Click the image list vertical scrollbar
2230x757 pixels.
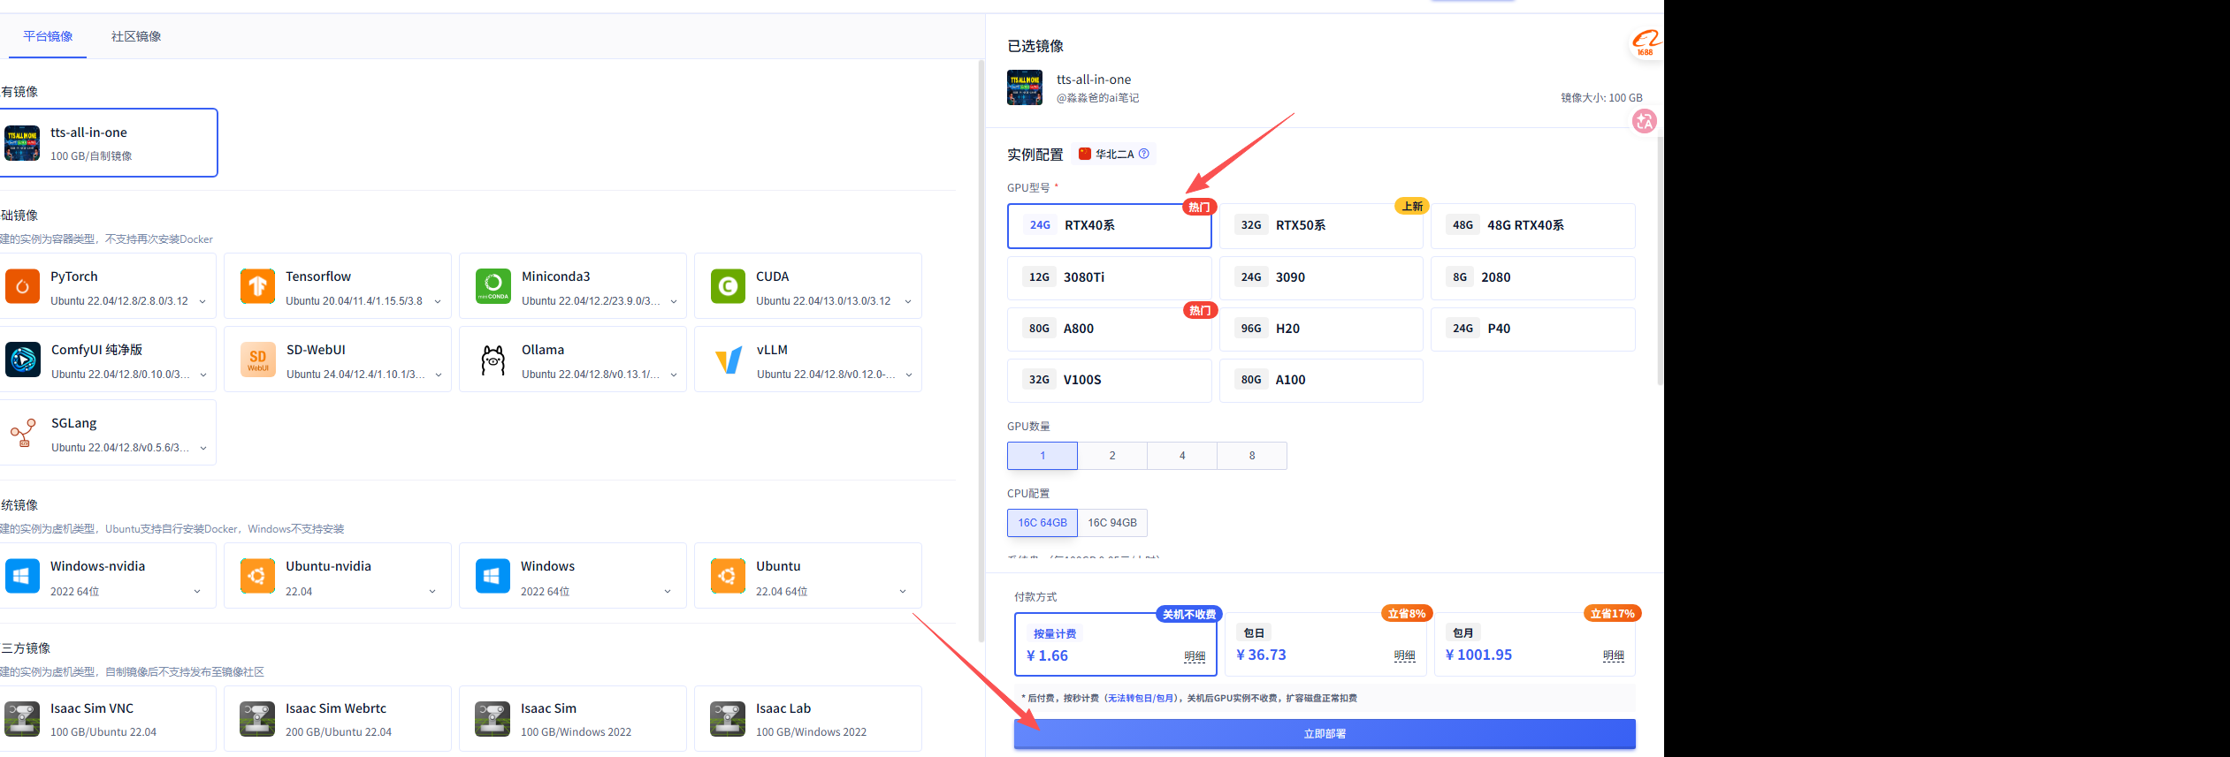981,353
